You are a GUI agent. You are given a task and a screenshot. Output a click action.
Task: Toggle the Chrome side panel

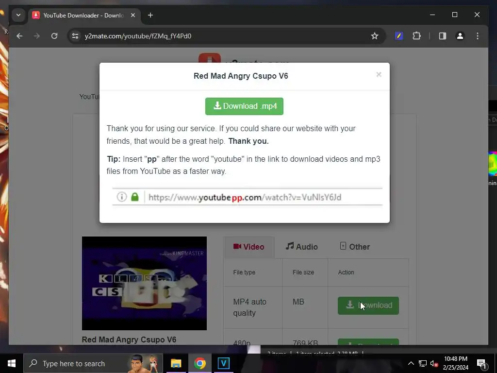pos(443,36)
